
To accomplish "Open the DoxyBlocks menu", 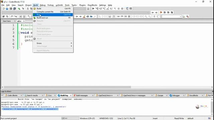I will click(92, 5).
